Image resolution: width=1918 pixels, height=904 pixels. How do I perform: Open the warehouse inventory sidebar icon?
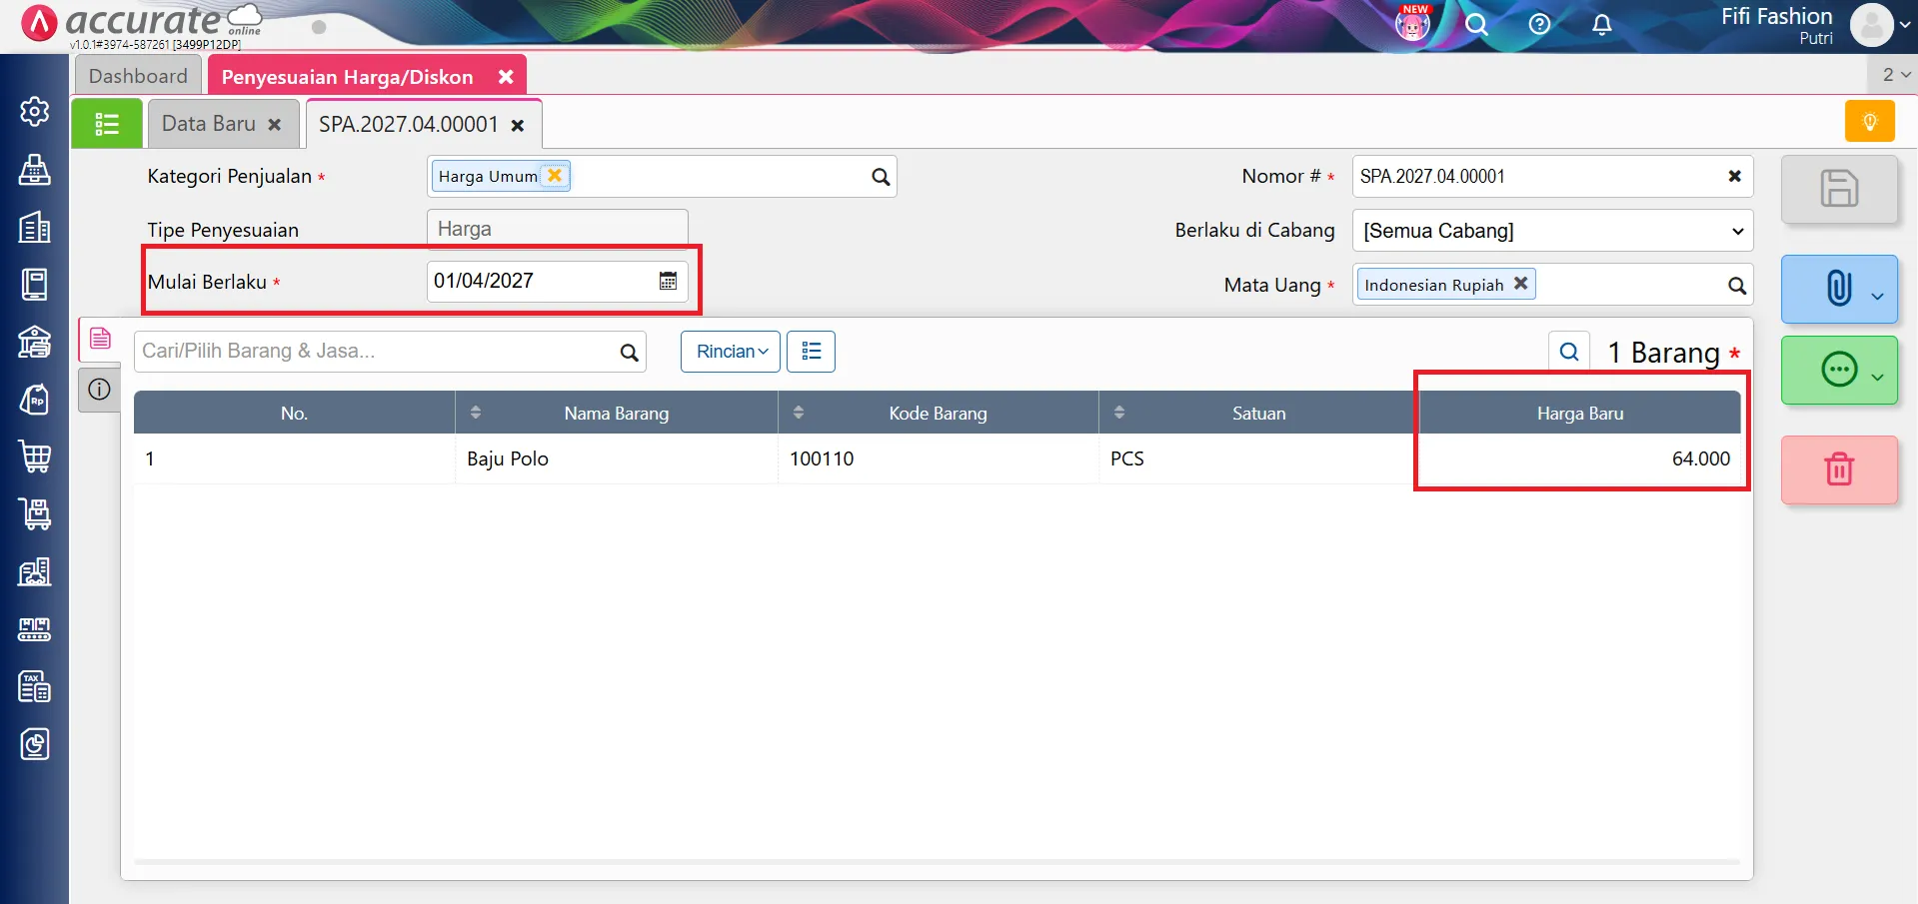point(35,571)
